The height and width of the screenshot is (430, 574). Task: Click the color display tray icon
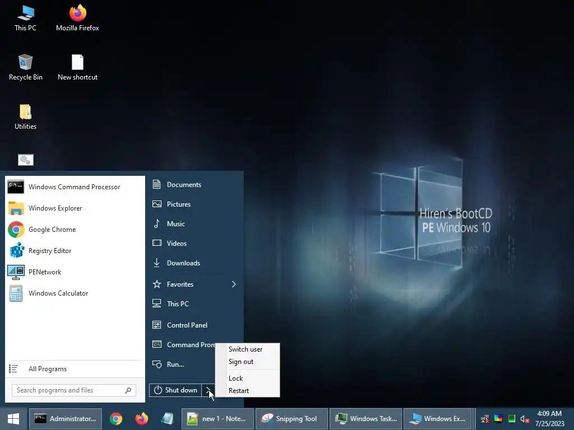coord(498,419)
